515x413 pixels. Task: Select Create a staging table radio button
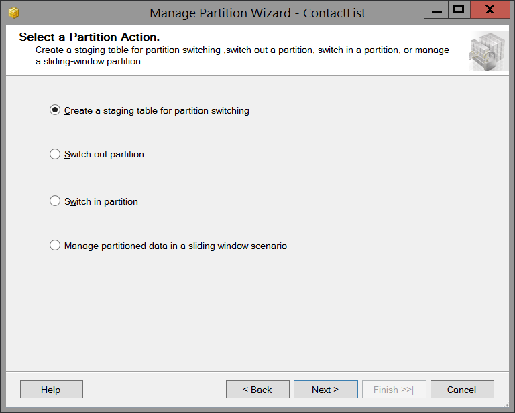pos(55,110)
